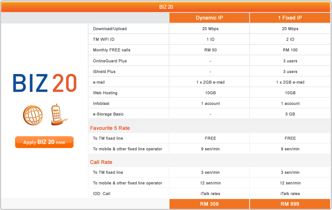332x210 pixels.
Task: Select the Dynamic IP column header
Action: click(209, 18)
